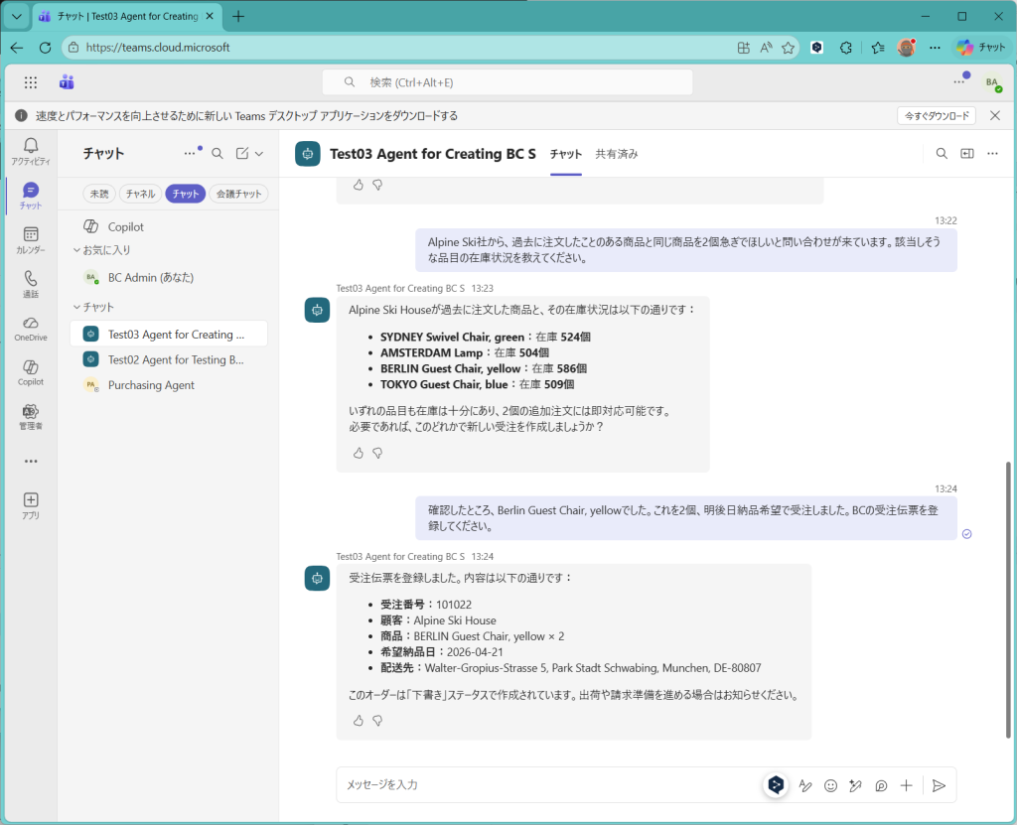Open the Activity (アクティビティ) sidebar icon
1017x825 pixels.
pyautogui.click(x=31, y=151)
